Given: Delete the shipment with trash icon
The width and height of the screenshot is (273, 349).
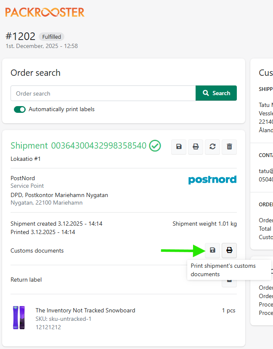Looking at the screenshot, I should (229, 147).
